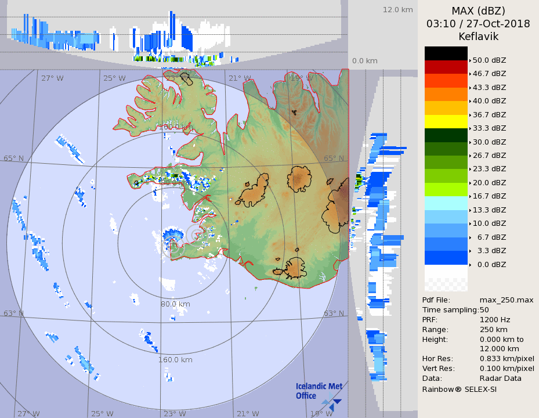
Task: Click the Rainbow SELEX-SI text
Action: (459, 389)
